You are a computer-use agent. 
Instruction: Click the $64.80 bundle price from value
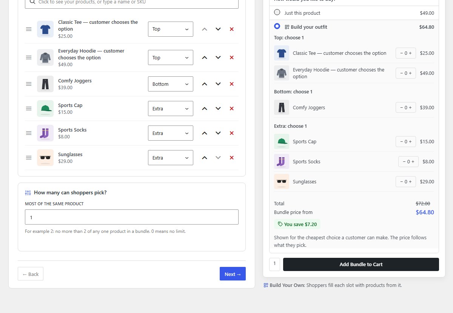tap(425, 212)
